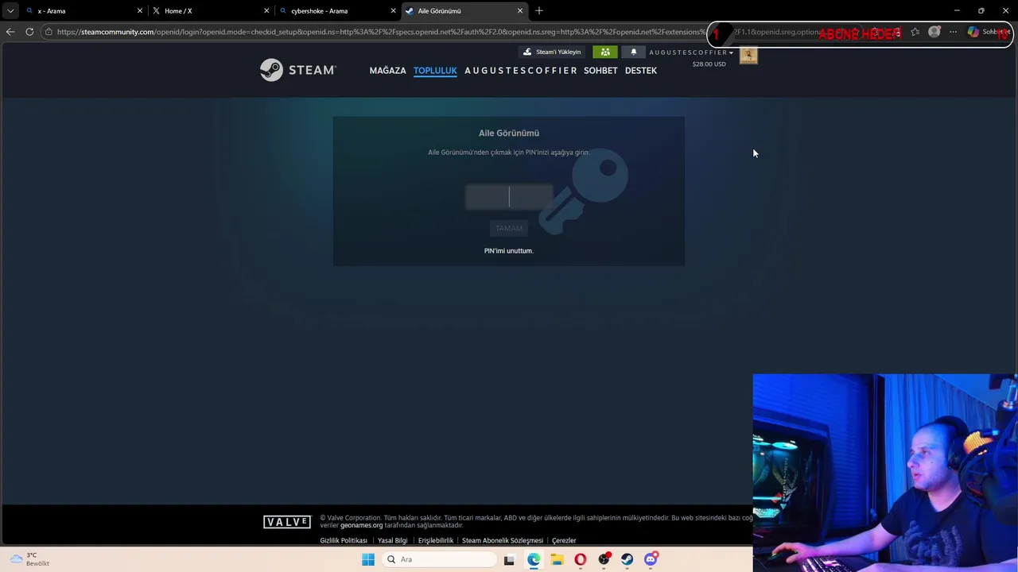The image size is (1018, 572).
Task: Click the TAMAM confirm button
Action: [509, 228]
